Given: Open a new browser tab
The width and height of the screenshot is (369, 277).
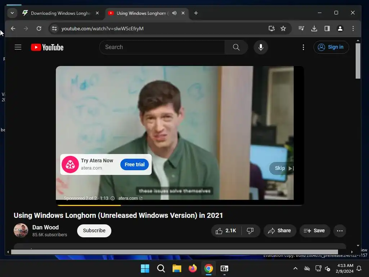Looking at the screenshot, I should [x=196, y=13].
